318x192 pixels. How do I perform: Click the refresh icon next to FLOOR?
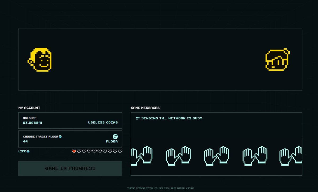115,137
